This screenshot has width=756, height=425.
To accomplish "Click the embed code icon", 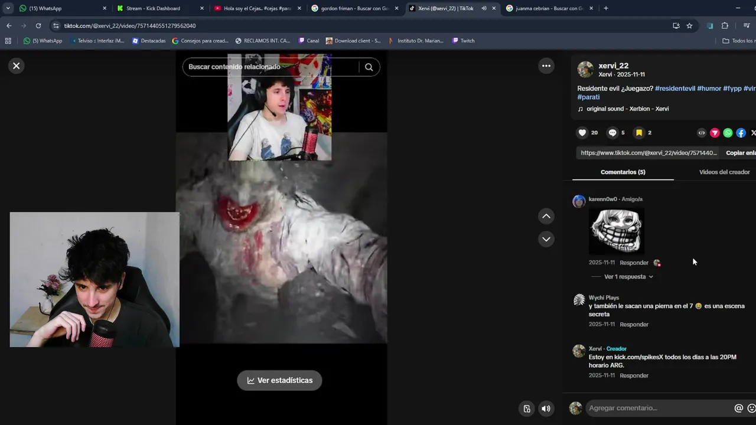I will 702,133.
